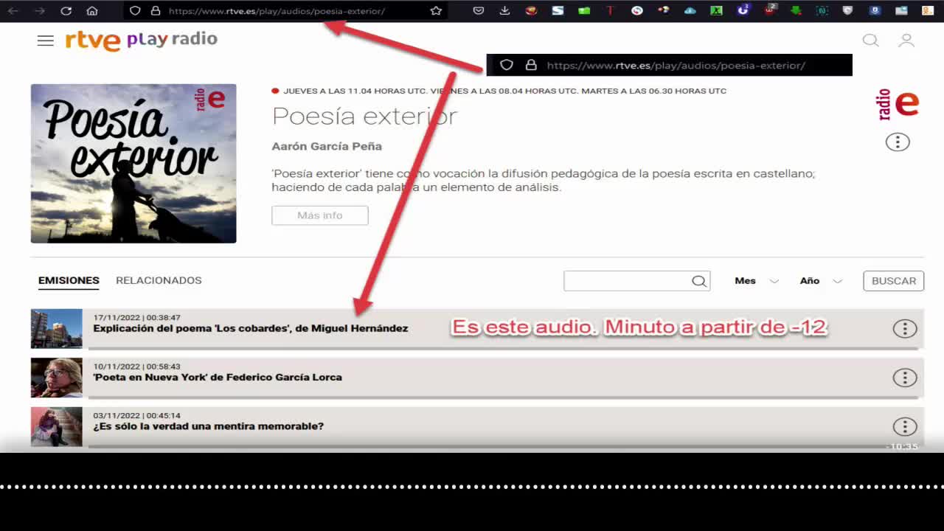944x531 pixels.
Task: Expand the 'Año' dropdown
Action: [x=821, y=281]
